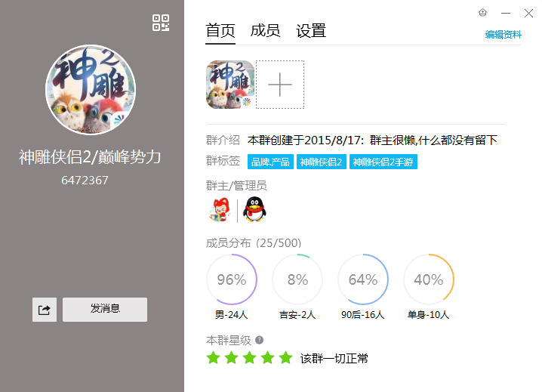Click the 本群星级 label
Image resolution: width=542 pixels, height=392 pixels.
229,341
